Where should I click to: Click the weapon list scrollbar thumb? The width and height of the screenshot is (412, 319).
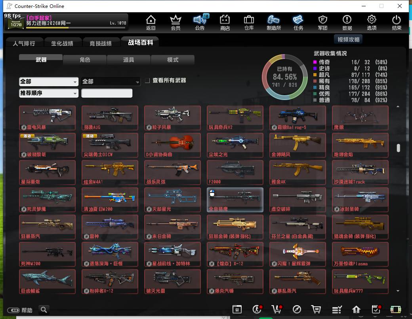point(399,148)
